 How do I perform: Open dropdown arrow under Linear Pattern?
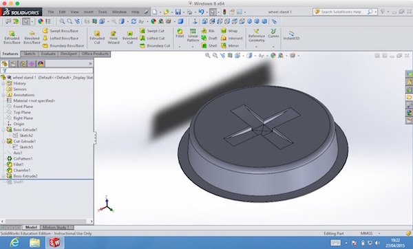193,47
